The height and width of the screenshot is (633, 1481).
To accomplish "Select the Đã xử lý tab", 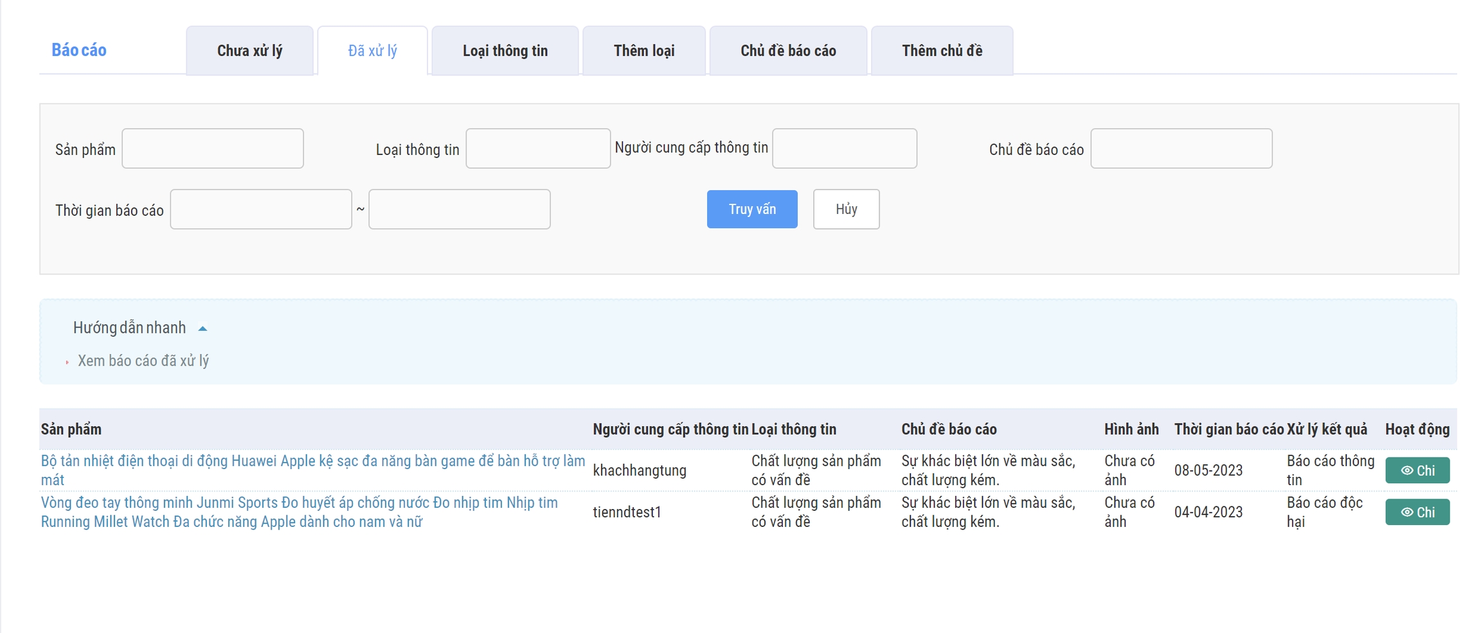I will coord(372,51).
